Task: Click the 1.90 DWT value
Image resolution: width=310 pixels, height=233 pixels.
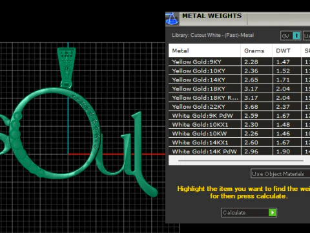Action: (283, 151)
